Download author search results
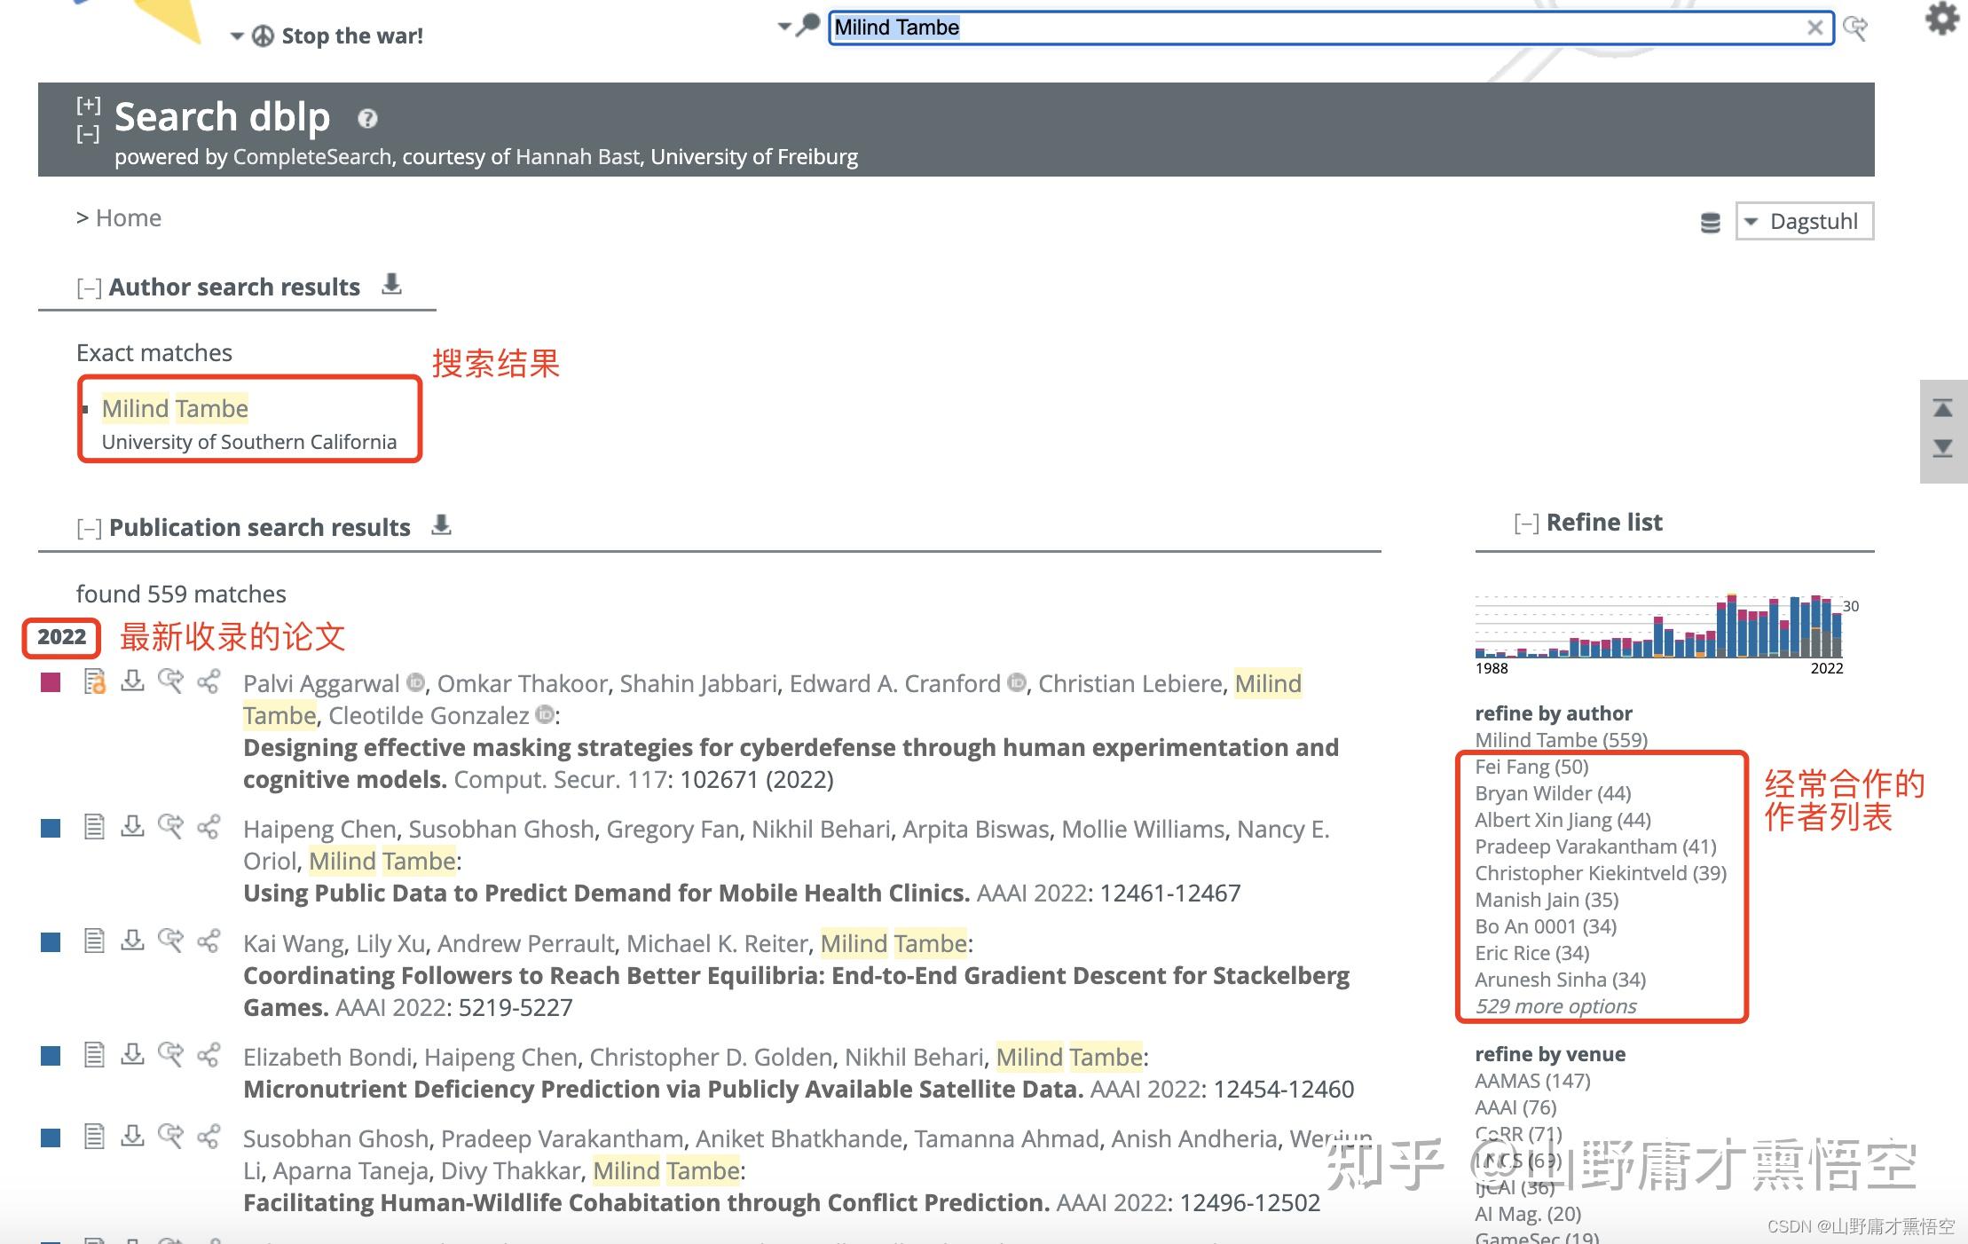The height and width of the screenshot is (1244, 1968). (391, 285)
